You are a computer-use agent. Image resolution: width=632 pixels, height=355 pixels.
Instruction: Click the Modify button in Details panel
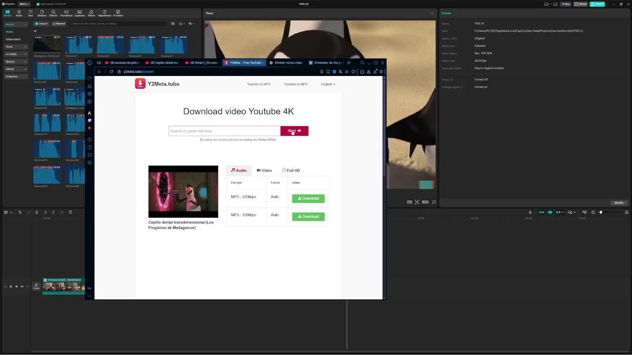pos(619,203)
